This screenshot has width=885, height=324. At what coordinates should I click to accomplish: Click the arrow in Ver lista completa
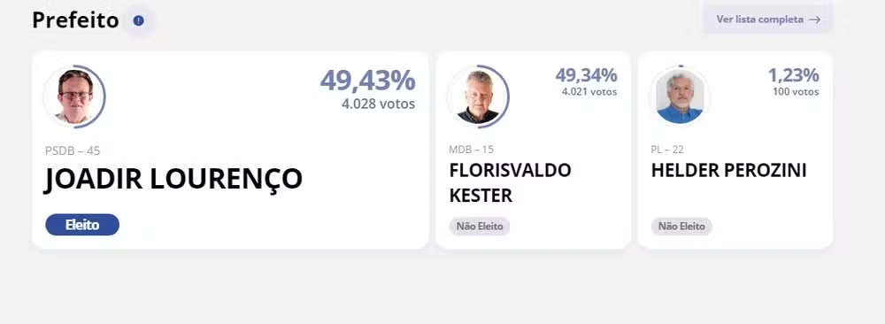[x=814, y=19]
